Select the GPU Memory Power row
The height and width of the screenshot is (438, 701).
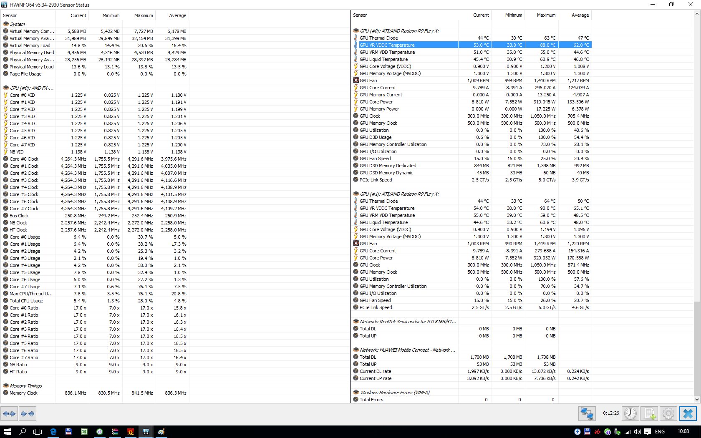point(471,109)
